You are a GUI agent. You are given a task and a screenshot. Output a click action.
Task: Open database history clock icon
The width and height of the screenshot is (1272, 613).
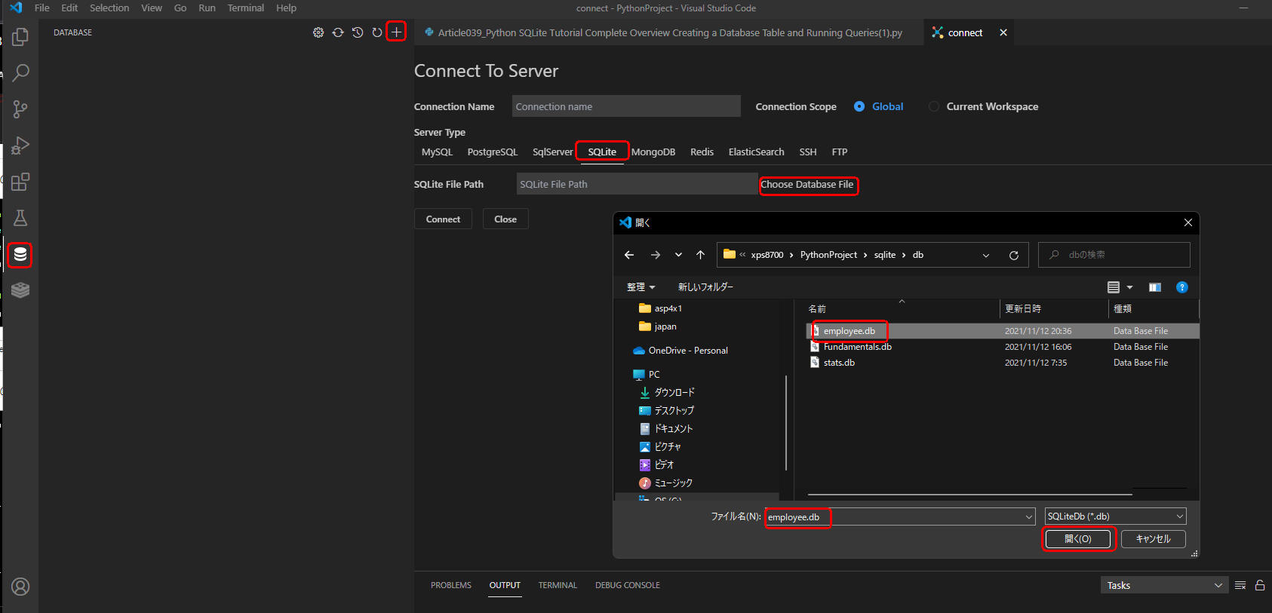click(x=358, y=32)
